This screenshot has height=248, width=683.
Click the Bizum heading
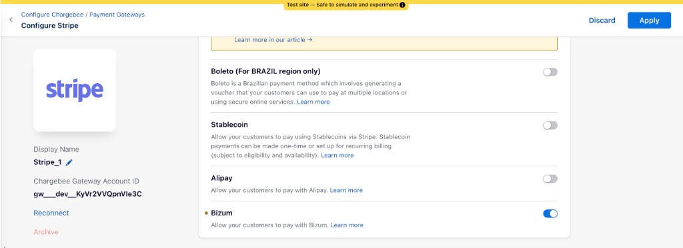(x=221, y=213)
